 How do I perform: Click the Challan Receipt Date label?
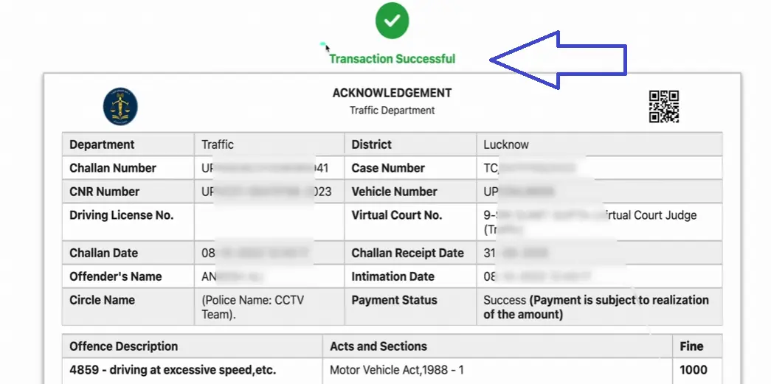click(407, 253)
